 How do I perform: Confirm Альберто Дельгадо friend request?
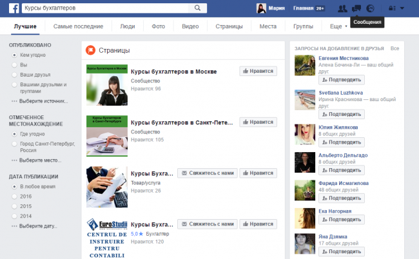tap(342, 170)
